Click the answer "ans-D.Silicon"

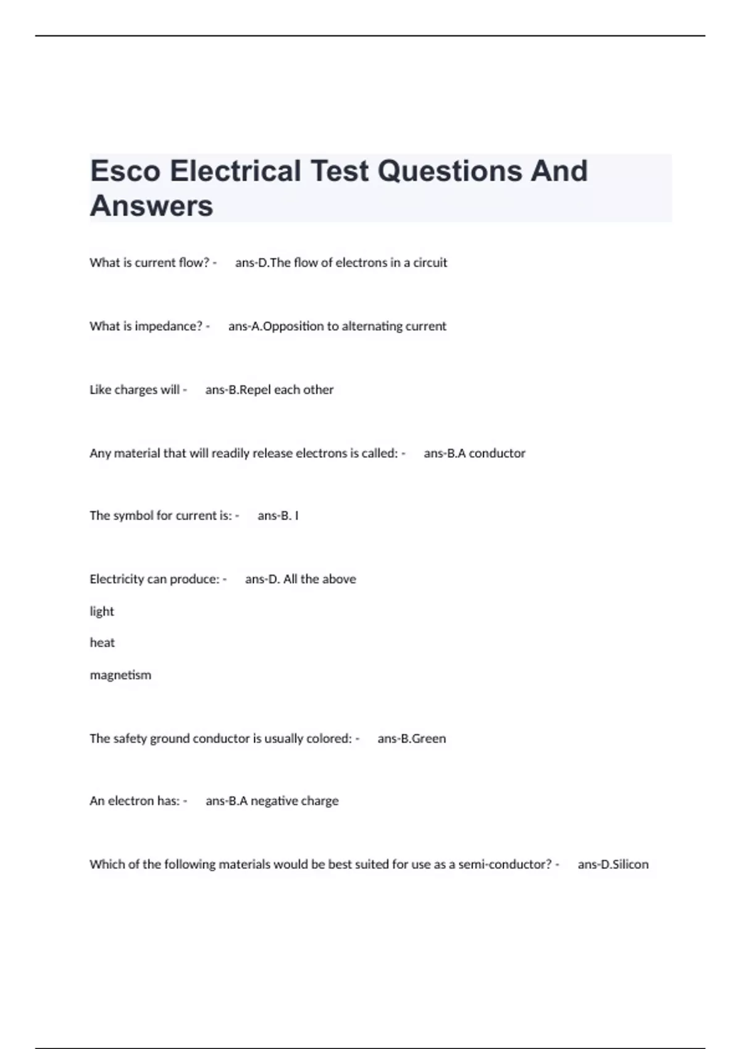pyautogui.click(x=613, y=864)
